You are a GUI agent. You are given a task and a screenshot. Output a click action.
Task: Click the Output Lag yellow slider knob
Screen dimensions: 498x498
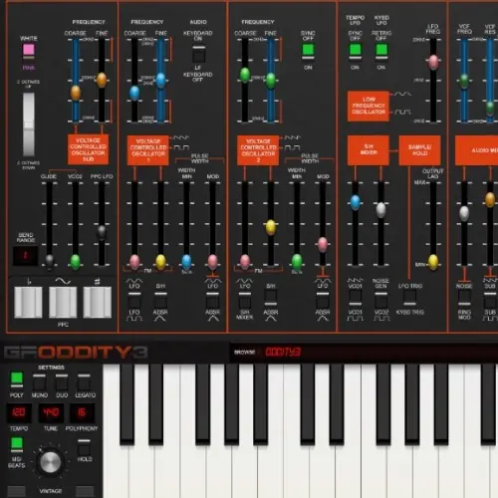433,262
